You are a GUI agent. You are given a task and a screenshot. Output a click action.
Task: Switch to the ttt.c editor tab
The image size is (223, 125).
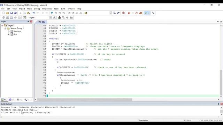point(42,22)
